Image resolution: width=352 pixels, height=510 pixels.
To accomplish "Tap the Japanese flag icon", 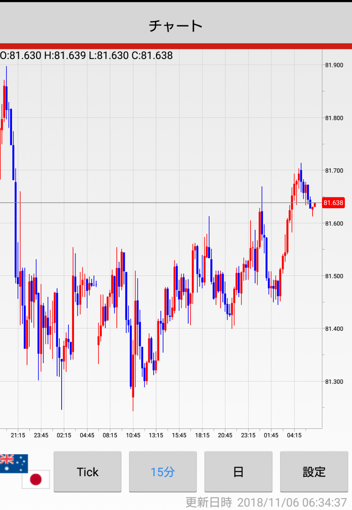I will [x=36, y=479].
